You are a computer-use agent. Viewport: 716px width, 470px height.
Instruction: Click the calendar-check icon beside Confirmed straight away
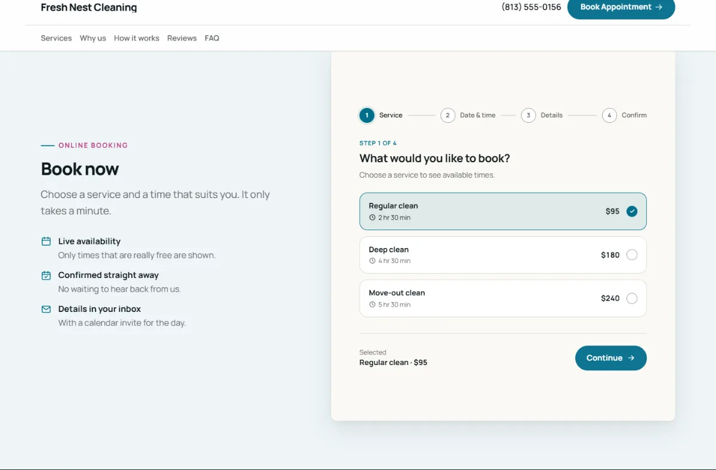coord(46,276)
